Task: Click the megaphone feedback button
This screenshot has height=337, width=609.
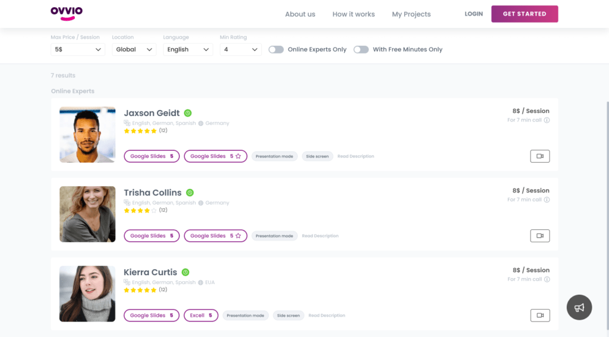Action: click(x=579, y=307)
